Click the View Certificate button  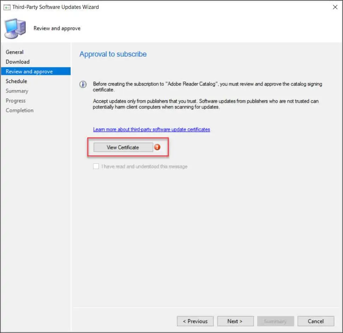coord(123,147)
